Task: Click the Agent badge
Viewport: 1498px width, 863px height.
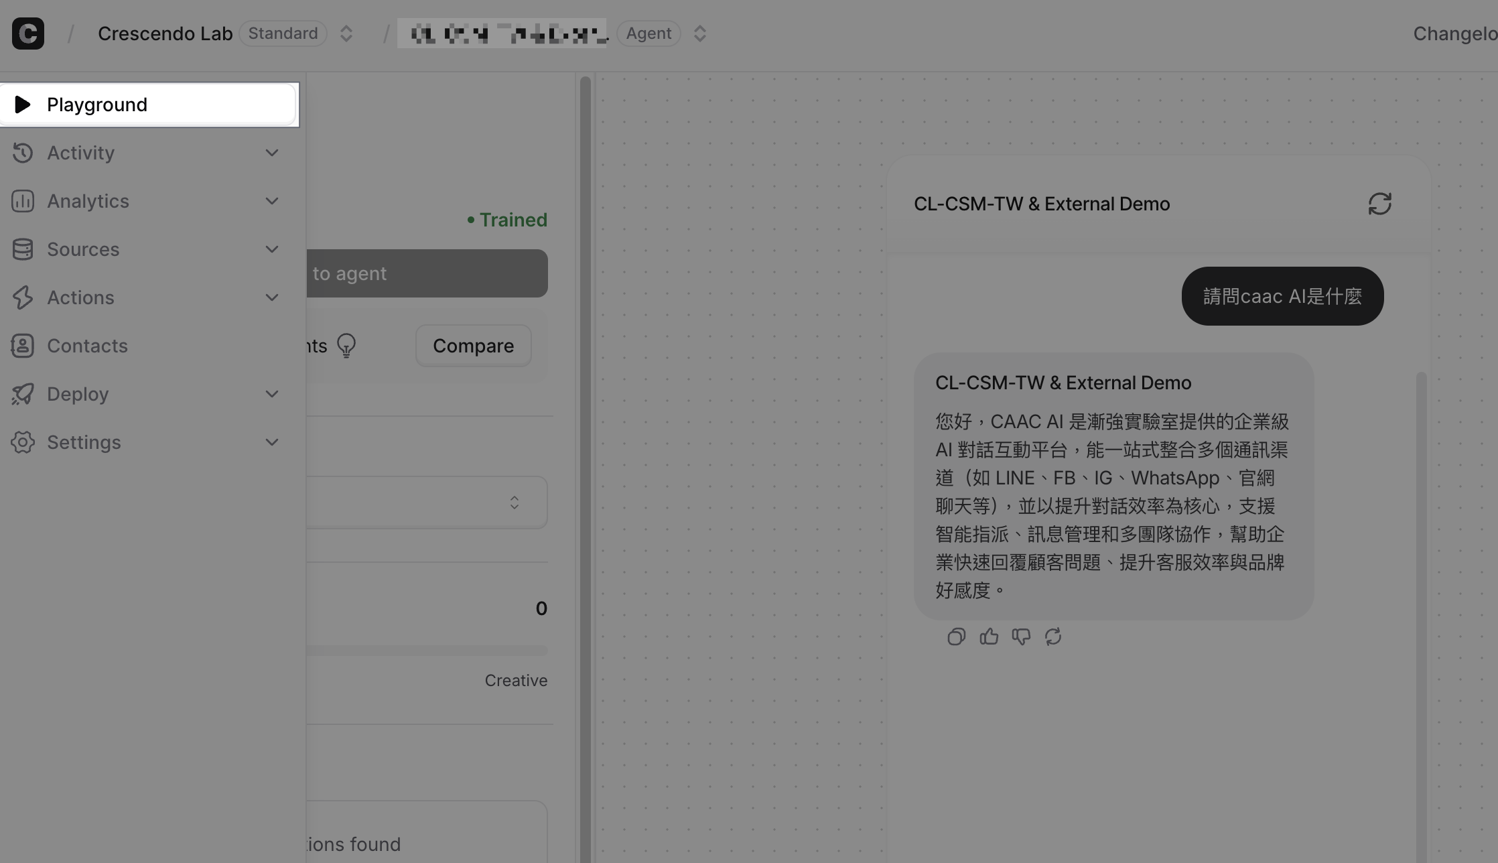Action: [x=649, y=34]
